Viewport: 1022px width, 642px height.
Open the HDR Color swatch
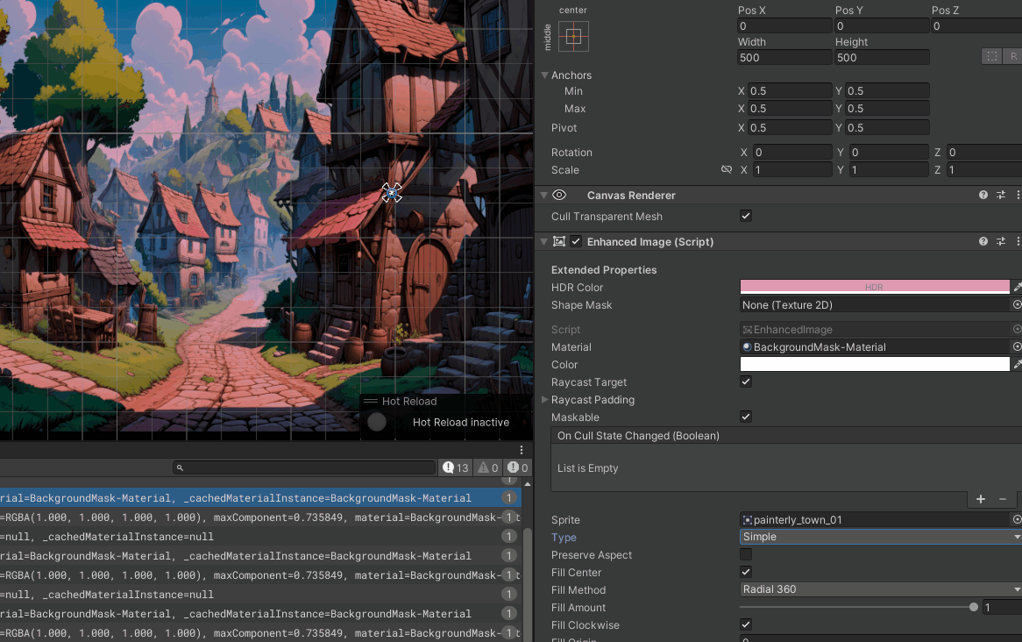pos(874,287)
